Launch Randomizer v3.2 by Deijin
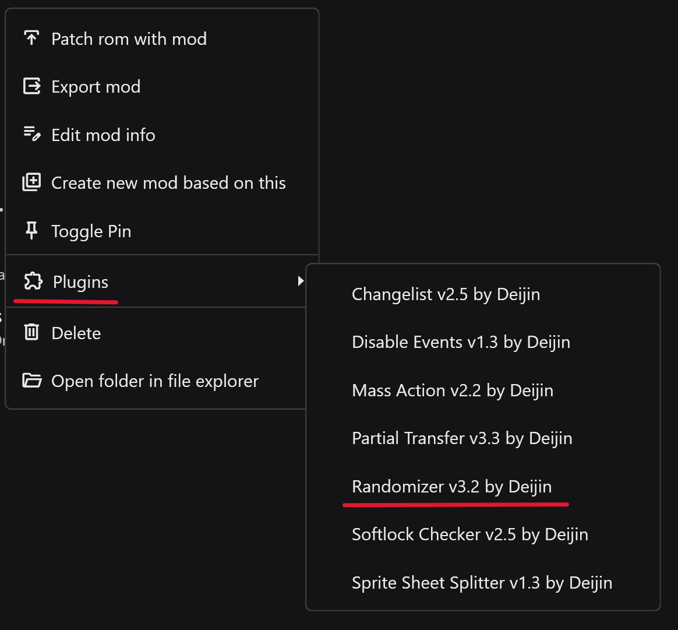678x630 pixels. (451, 487)
